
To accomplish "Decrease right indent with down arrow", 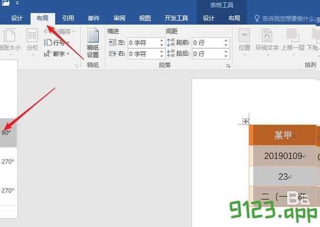I will click(162, 56).
